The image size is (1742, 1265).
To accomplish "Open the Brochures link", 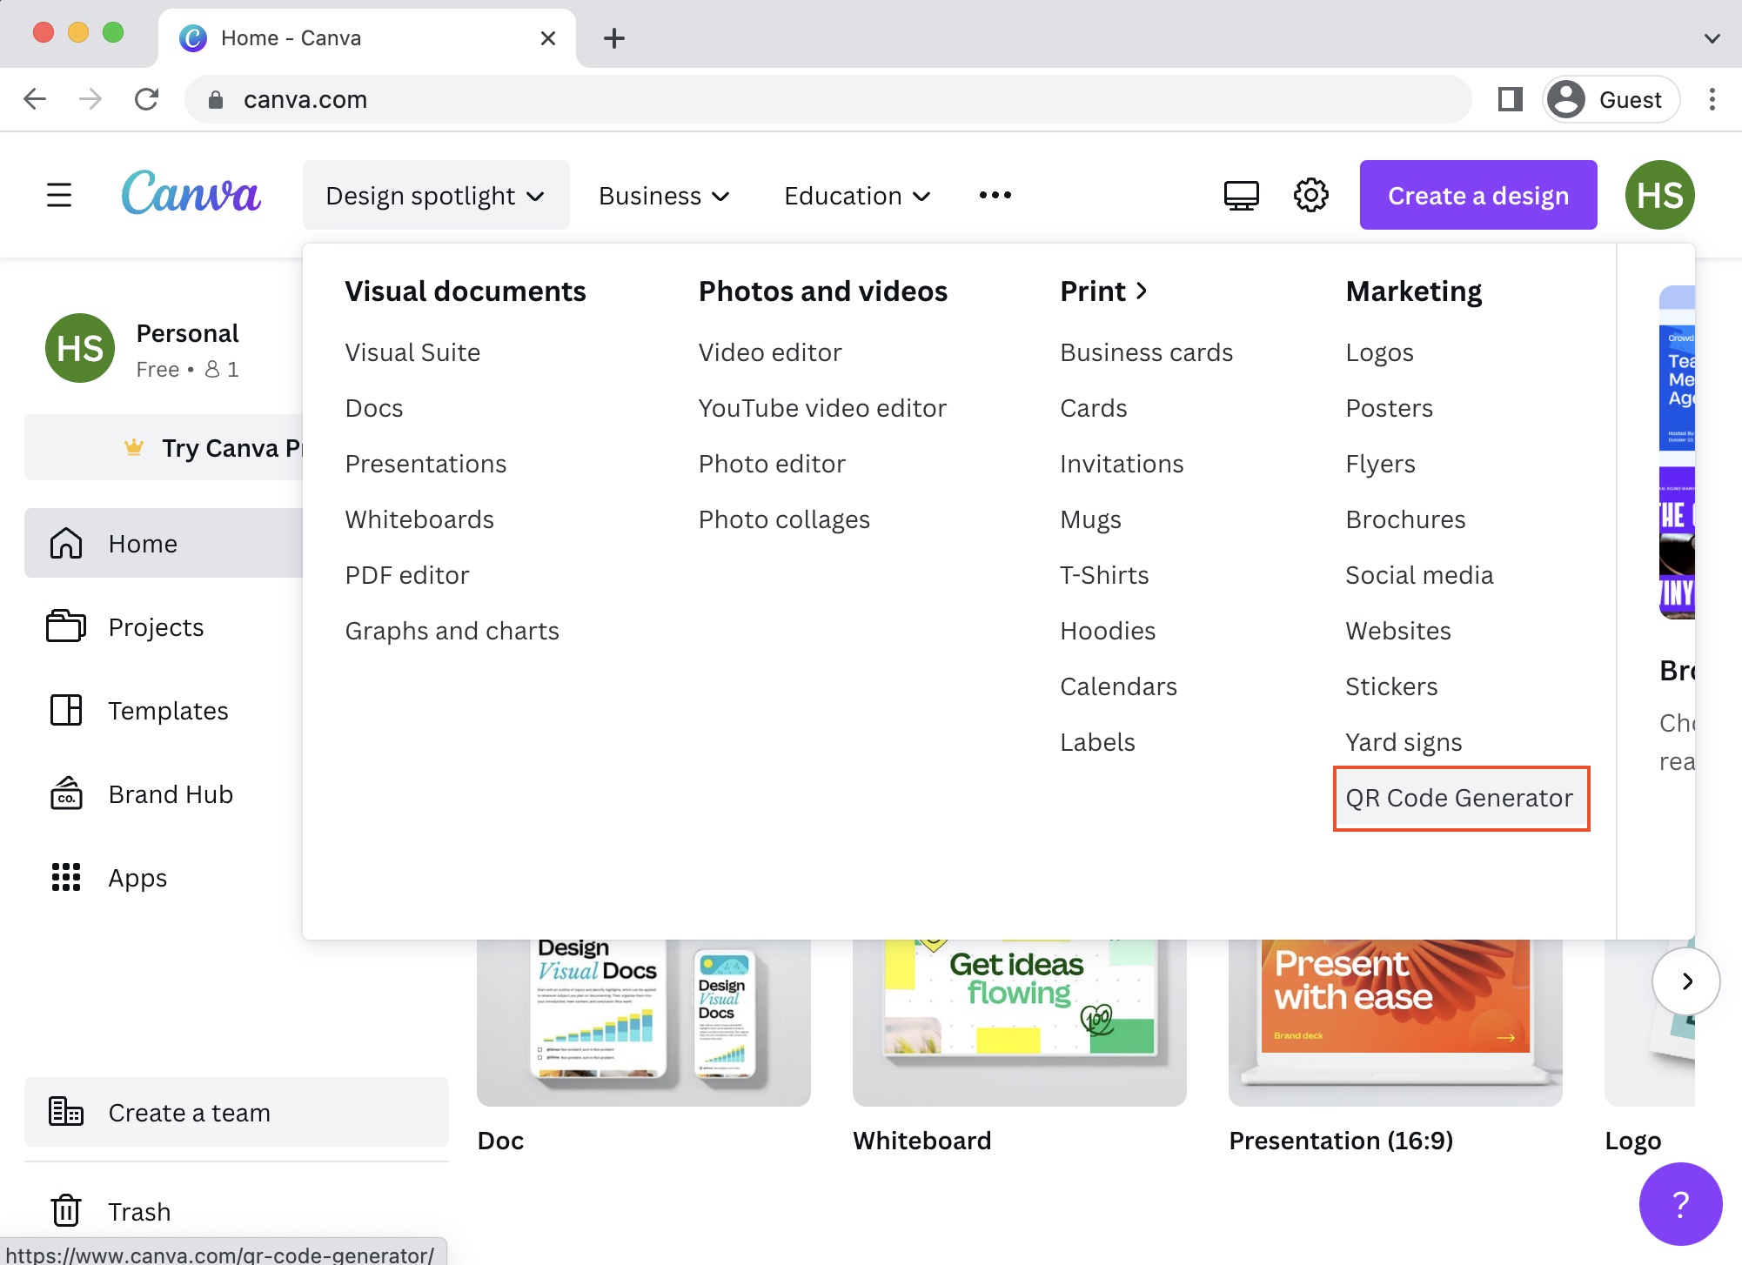I will tap(1405, 519).
